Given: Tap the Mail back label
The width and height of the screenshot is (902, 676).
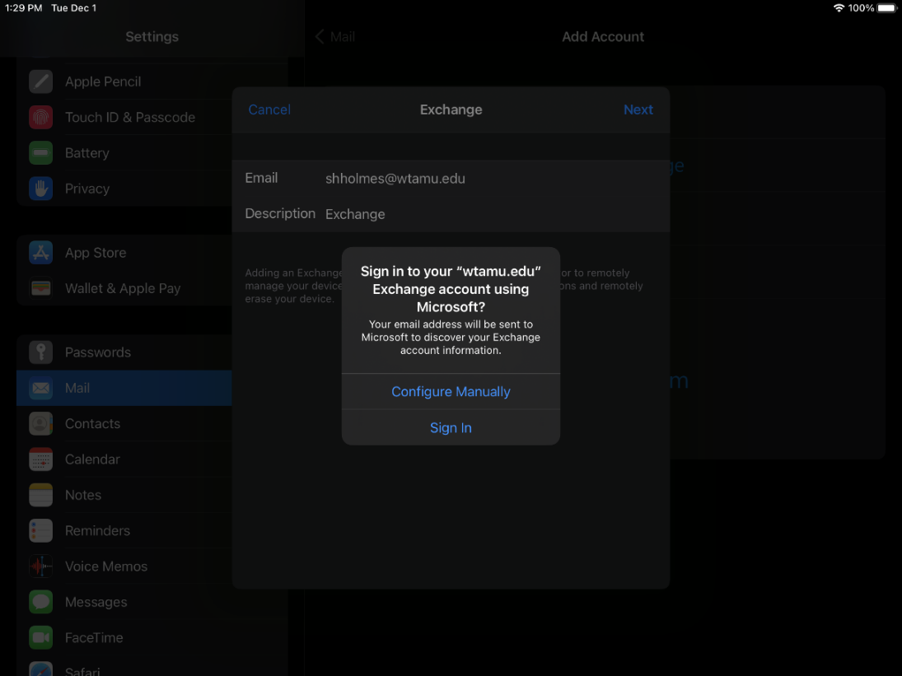Looking at the screenshot, I should click(343, 37).
